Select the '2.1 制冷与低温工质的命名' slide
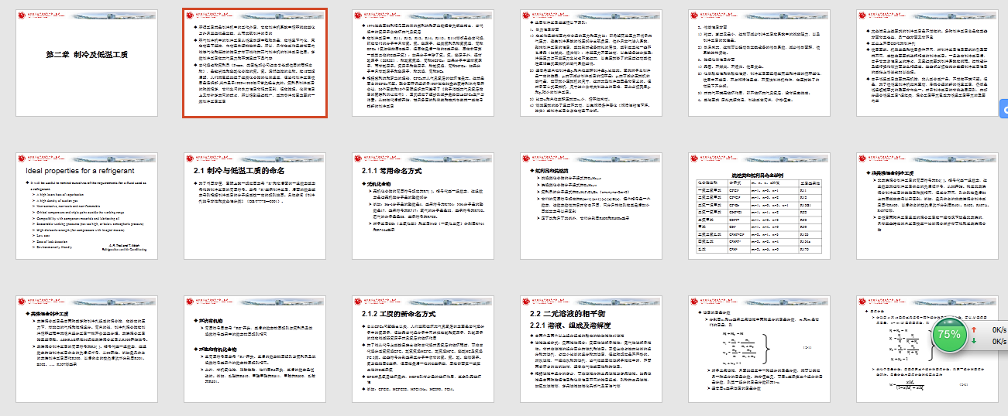Image resolution: width=1008 pixels, height=416 pixels. click(254, 206)
